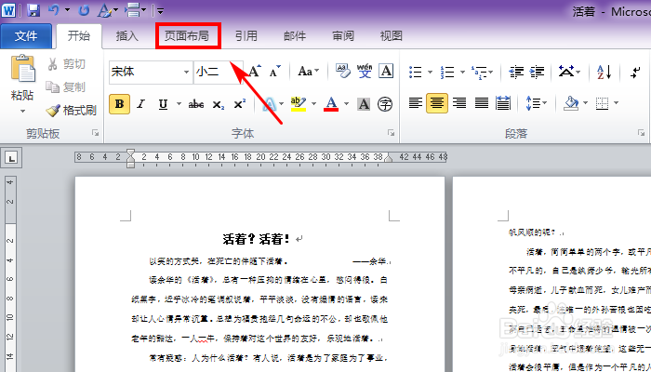The height and width of the screenshot is (372, 651).
Task: Switch to the Page Layout (页面布局) tab
Action: pos(187,36)
